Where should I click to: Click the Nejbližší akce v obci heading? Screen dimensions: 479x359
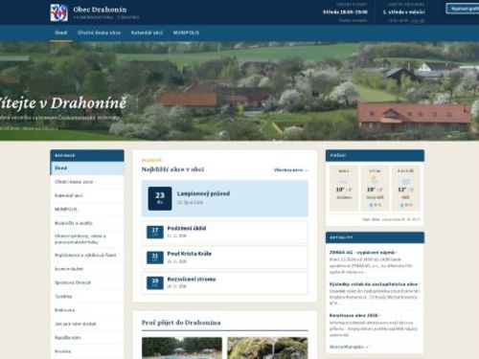point(172,169)
